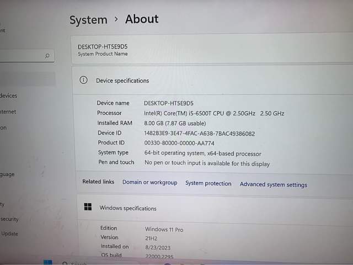Click the 'Pen and touch' label
Image resolution: width=353 pixels, height=265 pixels.
(x=116, y=162)
